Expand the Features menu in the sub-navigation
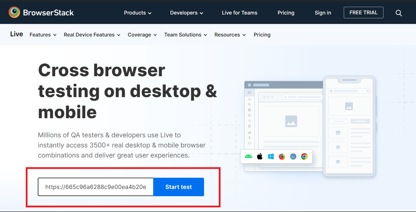Screen dimensions: 416x212 [43, 35]
